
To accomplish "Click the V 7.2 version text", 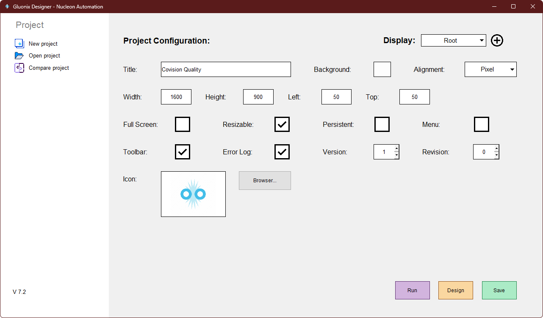I will coord(19,292).
